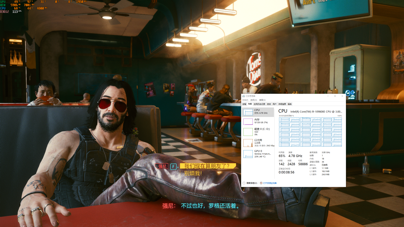Click the handle count value 58886
The image size is (404, 227).
coord(303,164)
